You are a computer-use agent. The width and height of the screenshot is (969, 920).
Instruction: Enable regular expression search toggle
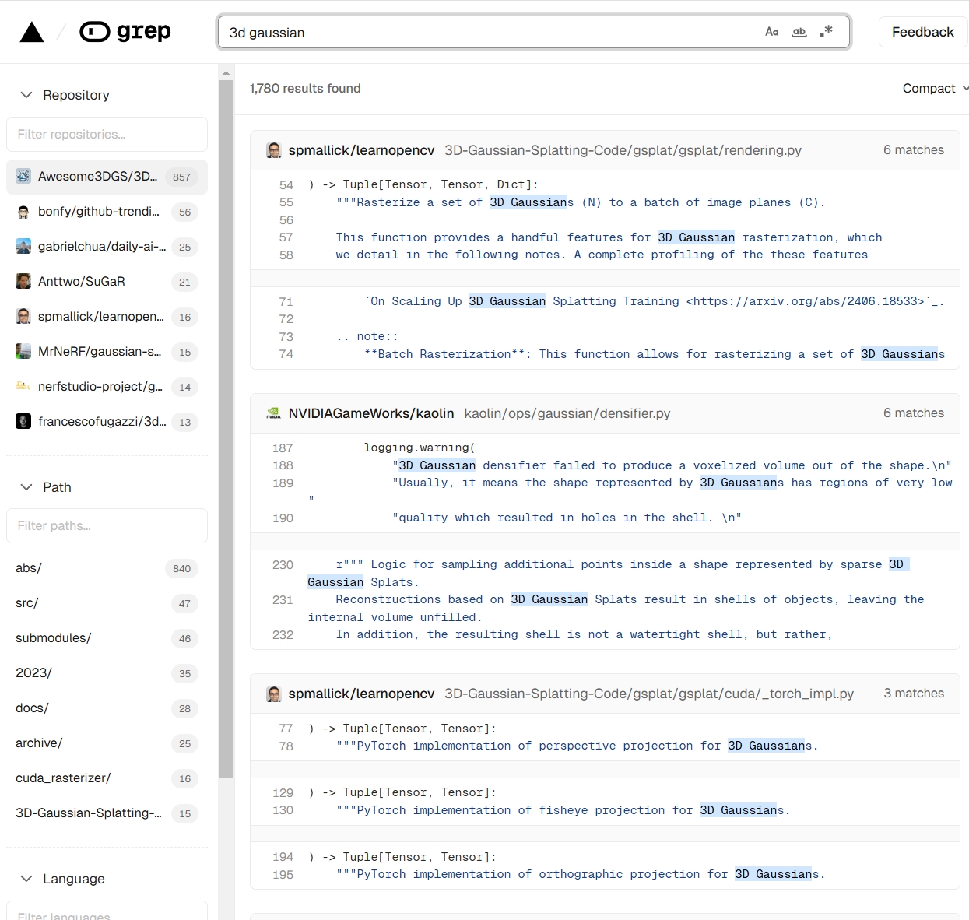click(826, 32)
